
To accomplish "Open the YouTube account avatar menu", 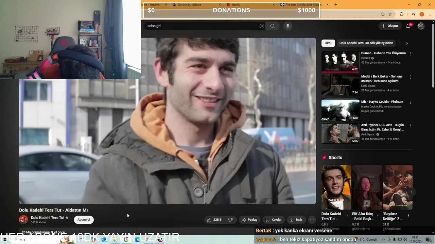I will click(x=421, y=26).
